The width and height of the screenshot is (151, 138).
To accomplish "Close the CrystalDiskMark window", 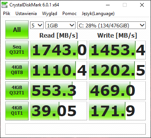I will pyautogui.click(x=142, y=5).
